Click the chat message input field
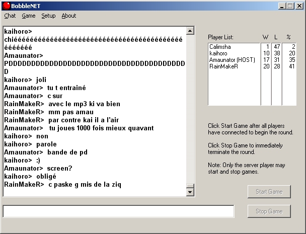306x234 pixels. (118, 211)
